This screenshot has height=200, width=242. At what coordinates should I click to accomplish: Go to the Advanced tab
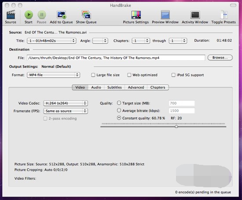[136, 87]
